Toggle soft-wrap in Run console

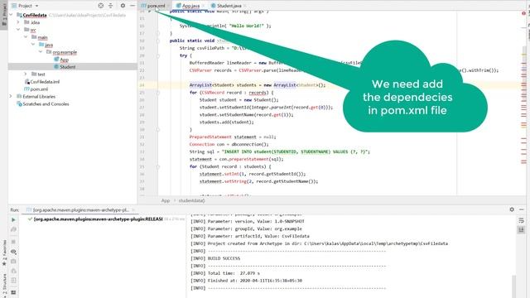[x=521, y=220]
